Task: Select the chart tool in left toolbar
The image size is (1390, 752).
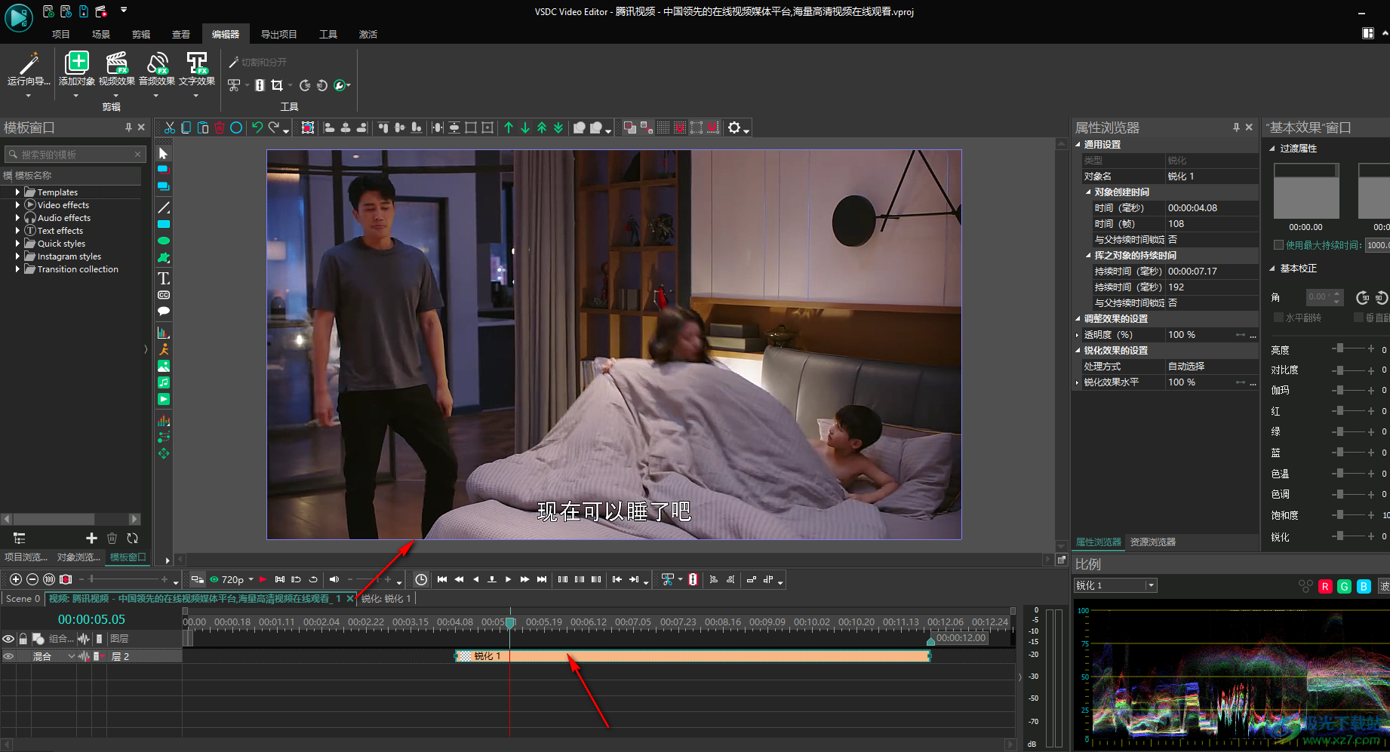Action: (x=163, y=333)
